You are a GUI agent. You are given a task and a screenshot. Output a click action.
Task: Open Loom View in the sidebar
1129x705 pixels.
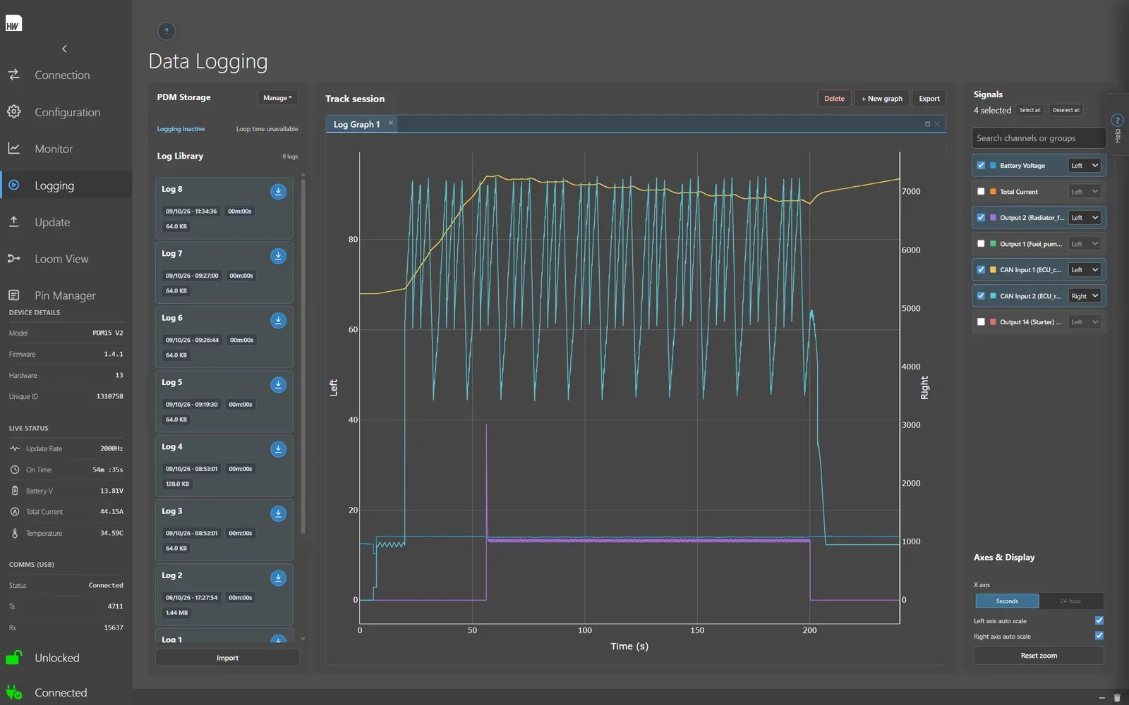pos(61,259)
